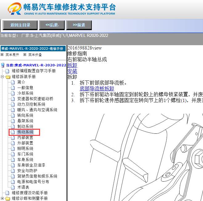Select 变速器和变速驱动桥 in the tree
The image size is (203, 201).
[x=35, y=99]
